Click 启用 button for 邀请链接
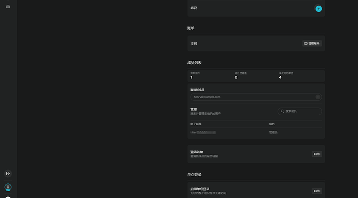The width and height of the screenshot is (358, 198). pos(316,154)
